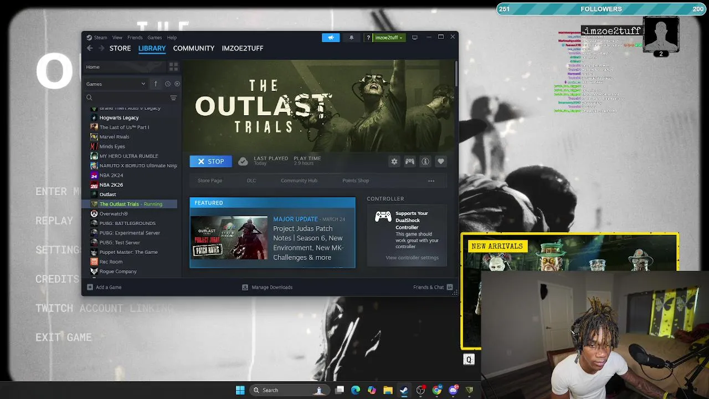Open the Help menu

pyautogui.click(x=172, y=38)
